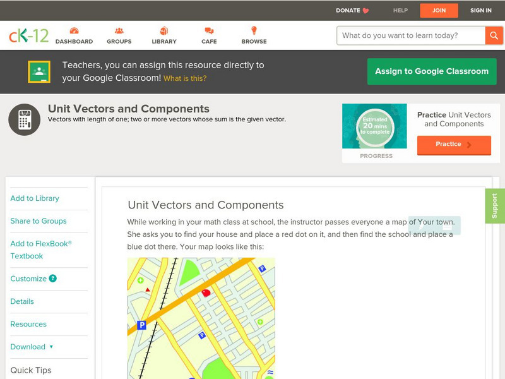
Task: Click the JOIN button
Action: tap(439, 11)
